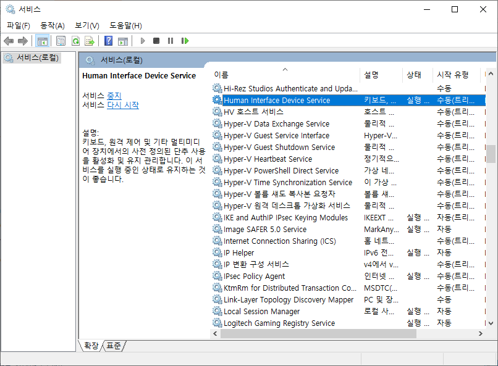Select Hyper-V Guest Service Interface row
This screenshot has width=498, height=366.
(348, 135)
